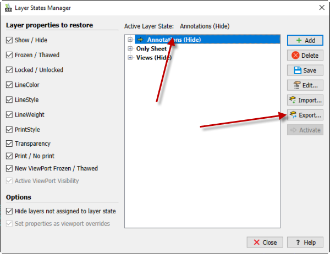This screenshot has height=254, width=330.
Task: Expand the Only Sheet layer state
Action: pos(130,48)
